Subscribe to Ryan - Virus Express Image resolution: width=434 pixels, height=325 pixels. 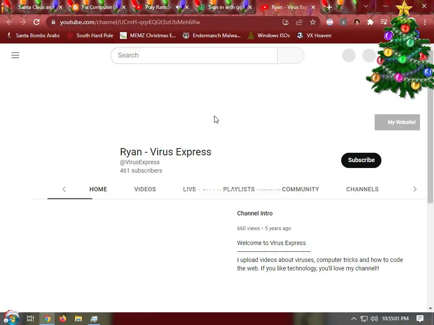click(361, 160)
